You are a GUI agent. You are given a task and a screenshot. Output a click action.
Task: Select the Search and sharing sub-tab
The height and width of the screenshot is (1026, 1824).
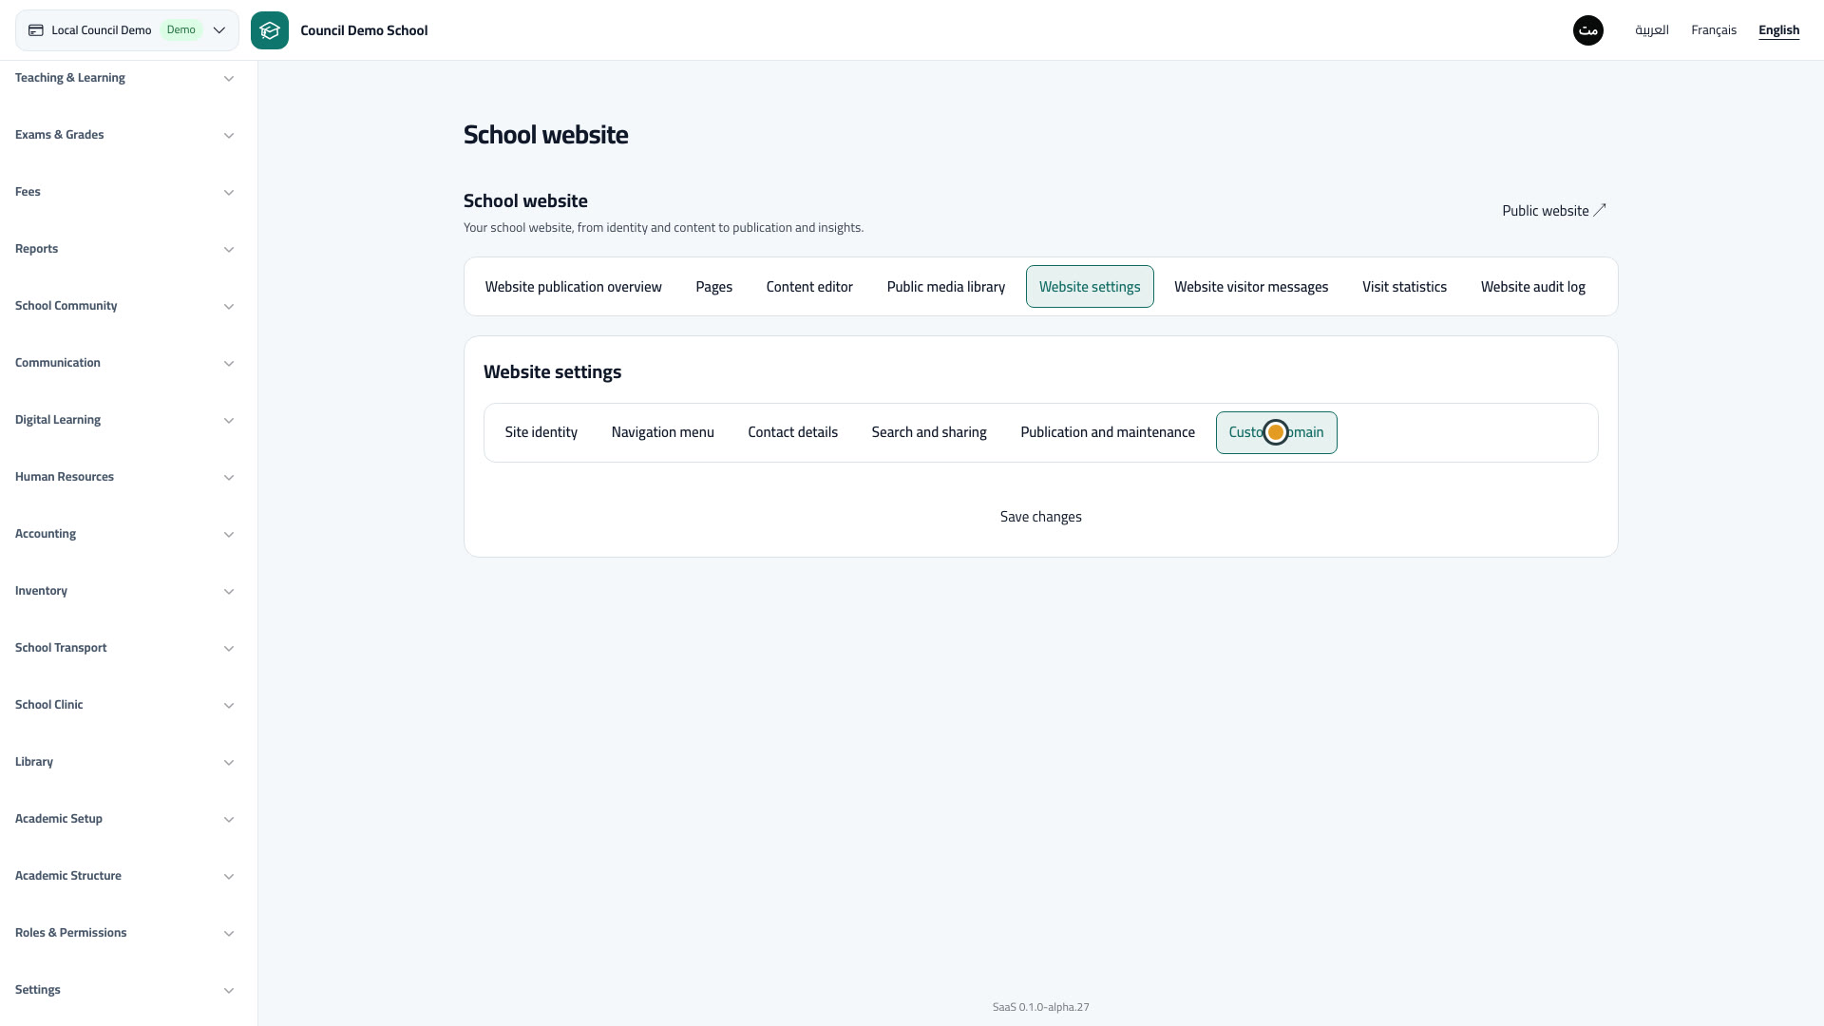coord(929,432)
